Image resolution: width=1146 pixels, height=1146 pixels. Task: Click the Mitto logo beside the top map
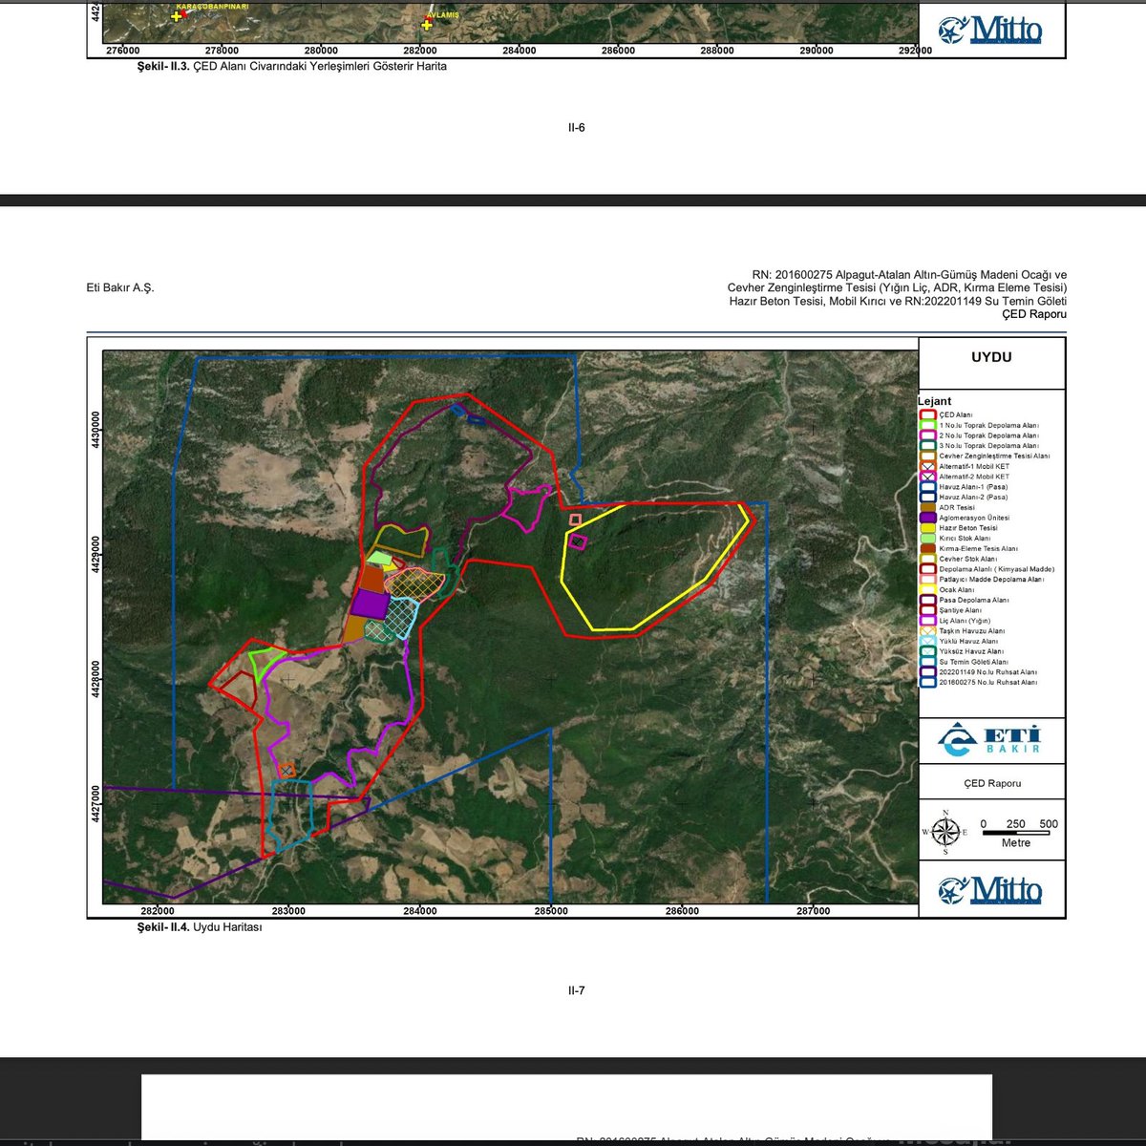(990, 31)
